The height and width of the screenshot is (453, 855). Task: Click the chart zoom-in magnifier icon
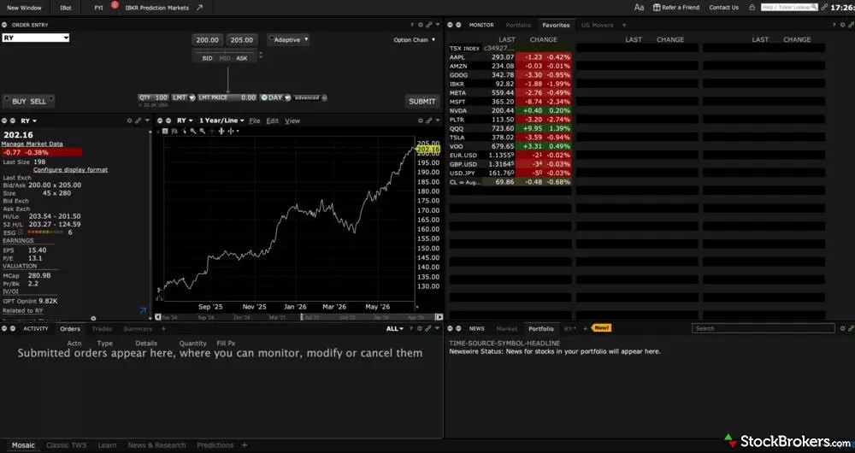[x=193, y=131]
